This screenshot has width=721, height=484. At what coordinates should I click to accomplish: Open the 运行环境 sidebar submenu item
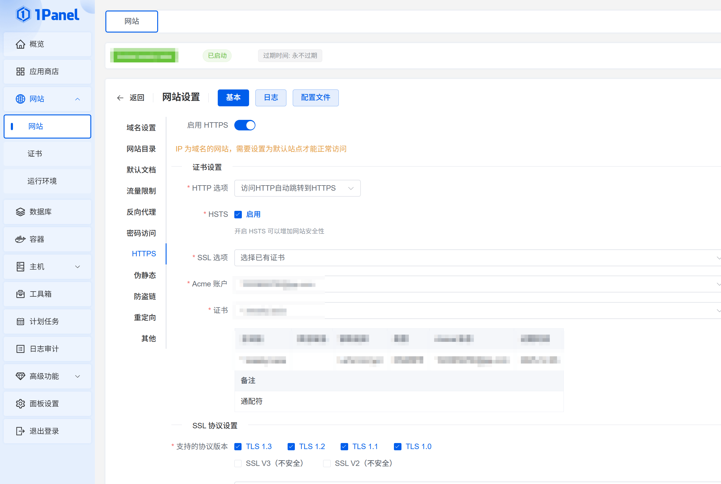click(48, 181)
